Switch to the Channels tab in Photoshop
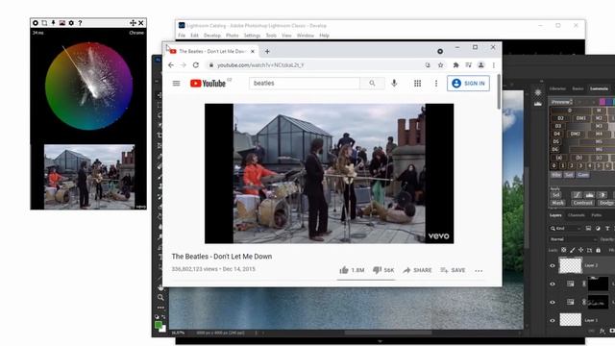The width and height of the screenshot is (615, 346). 577,215
